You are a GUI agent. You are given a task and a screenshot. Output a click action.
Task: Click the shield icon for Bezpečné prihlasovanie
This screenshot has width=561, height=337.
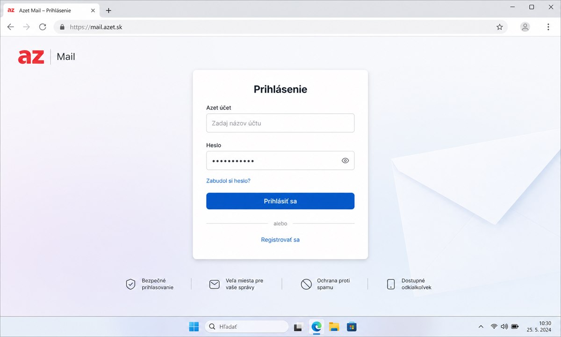click(x=130, y=284)
